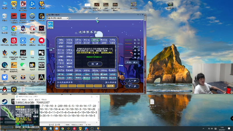Select the highlighted 北京1区 server

tap(95, 40)
